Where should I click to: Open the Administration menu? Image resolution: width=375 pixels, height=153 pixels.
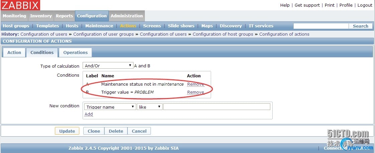coord(127,16)
